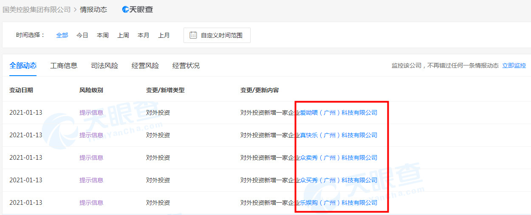Click 风险级别 column header
Image resolution: width=531 pixels, height=215 pixels.
pyautogui.click(x=91, y=90)
